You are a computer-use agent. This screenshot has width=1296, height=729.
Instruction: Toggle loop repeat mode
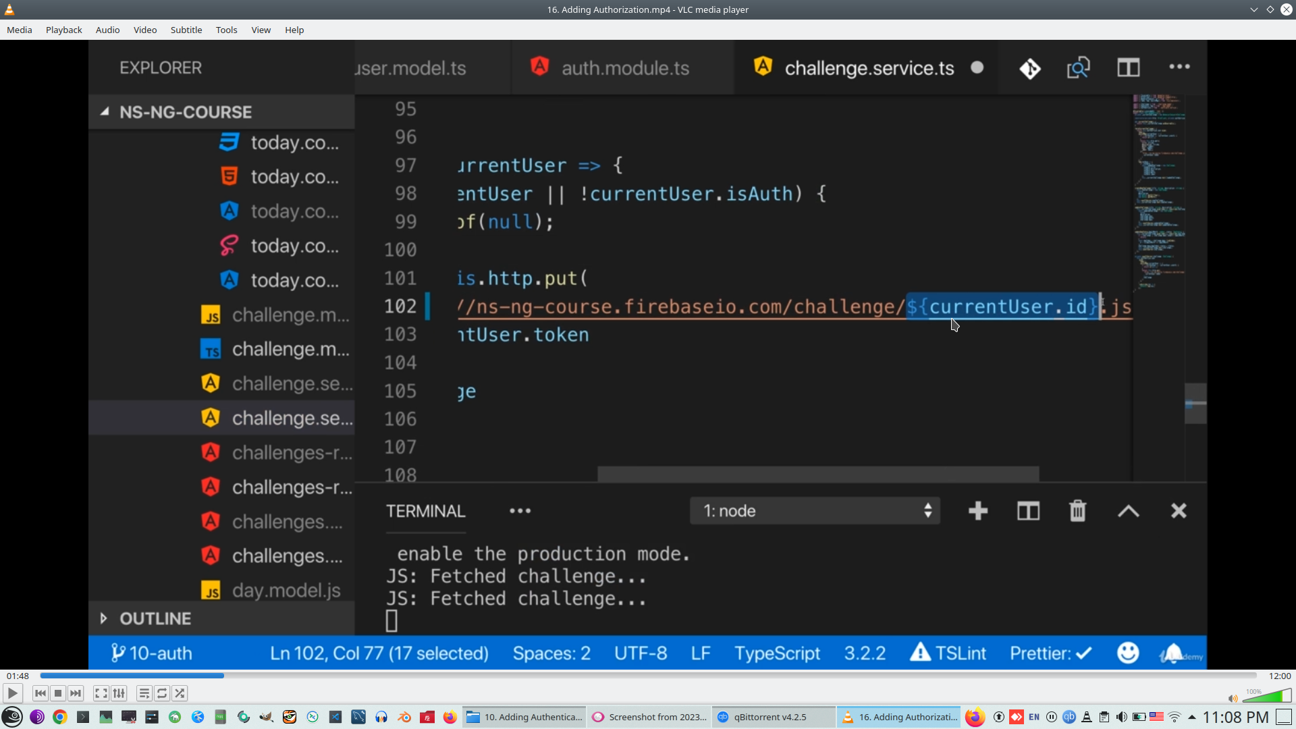pyautogui.click(x=162, y=693)
